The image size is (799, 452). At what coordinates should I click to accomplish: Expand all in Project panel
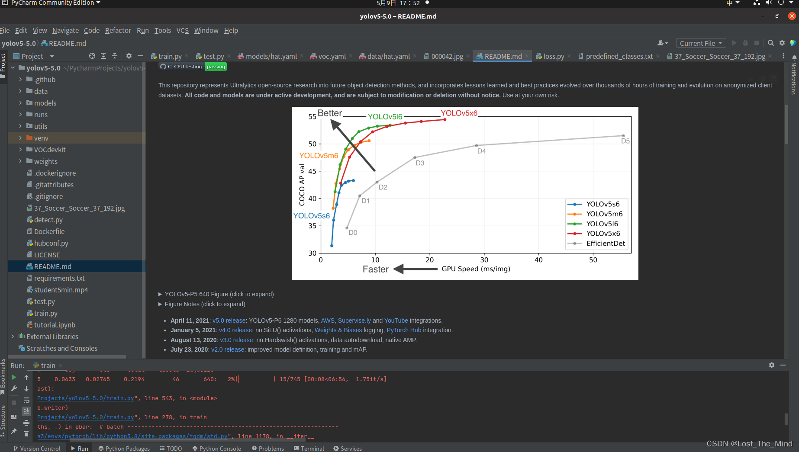[103, 56]
